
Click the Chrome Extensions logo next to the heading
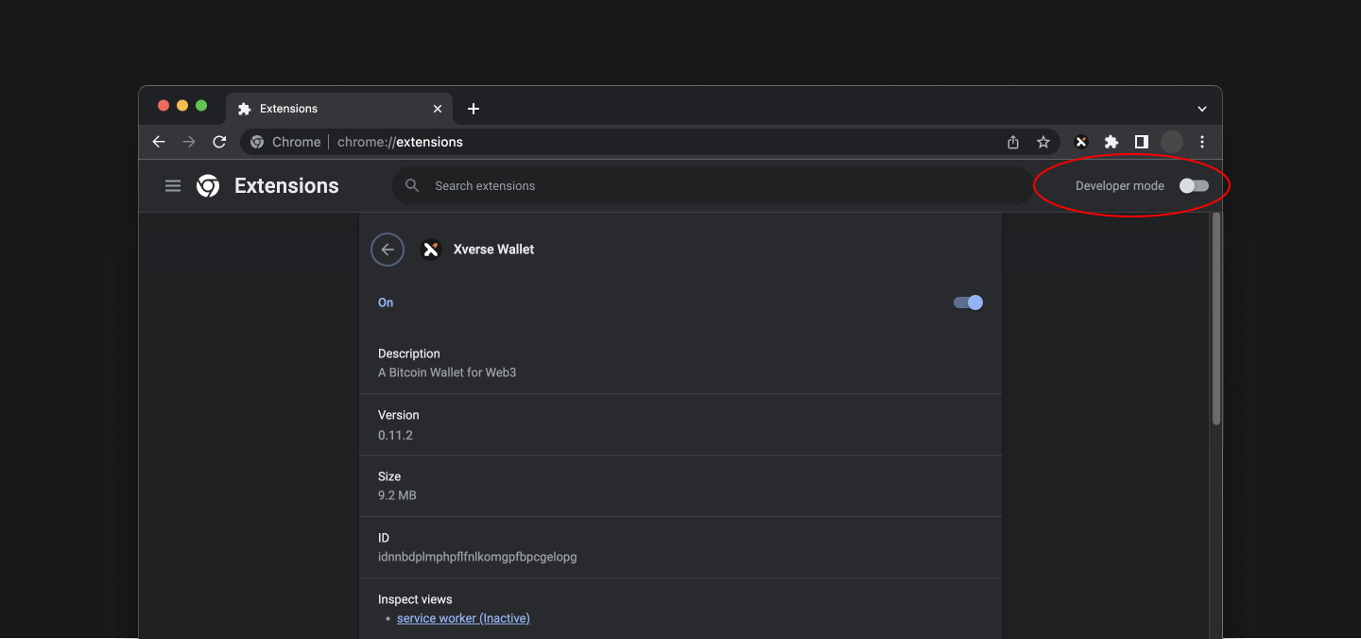tap(207, 185)
